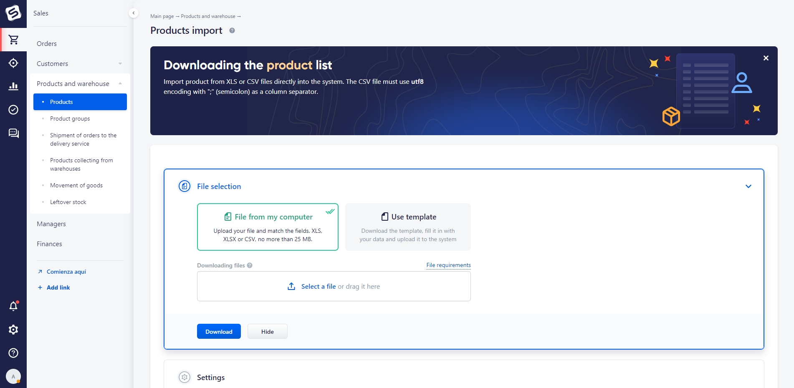Select File from my computer option
The width and height of the screenshot is (794, 388).
point(268,227)
